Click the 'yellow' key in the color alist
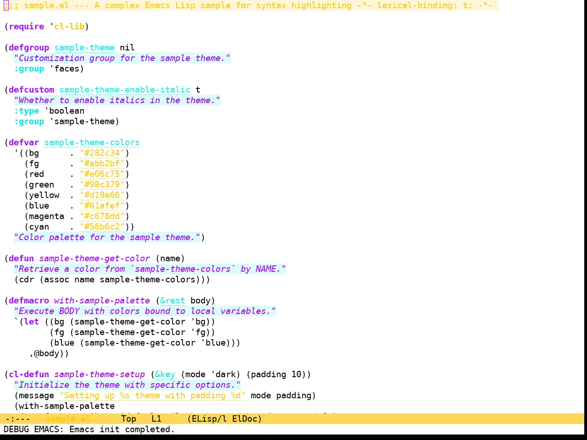587x440 pixels. (44, 195)
